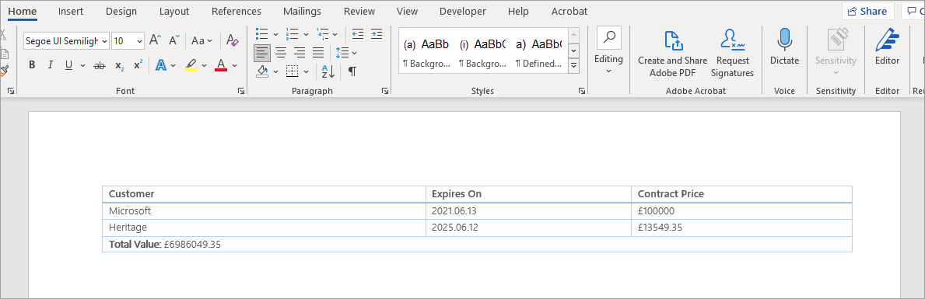The image size is (925, 299).
Task: Click Borders icon
Action: (x=292, y=71)
